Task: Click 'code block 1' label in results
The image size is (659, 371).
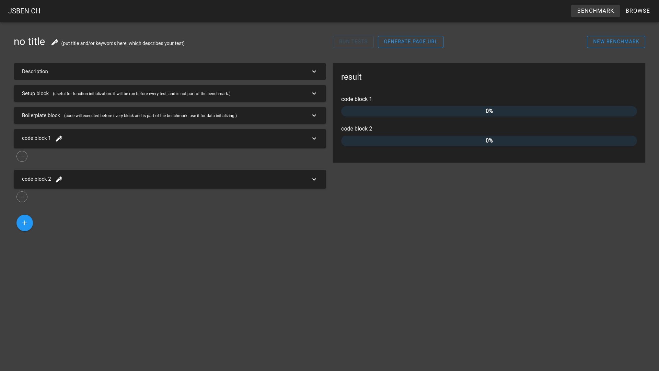Action: point(357,99)
